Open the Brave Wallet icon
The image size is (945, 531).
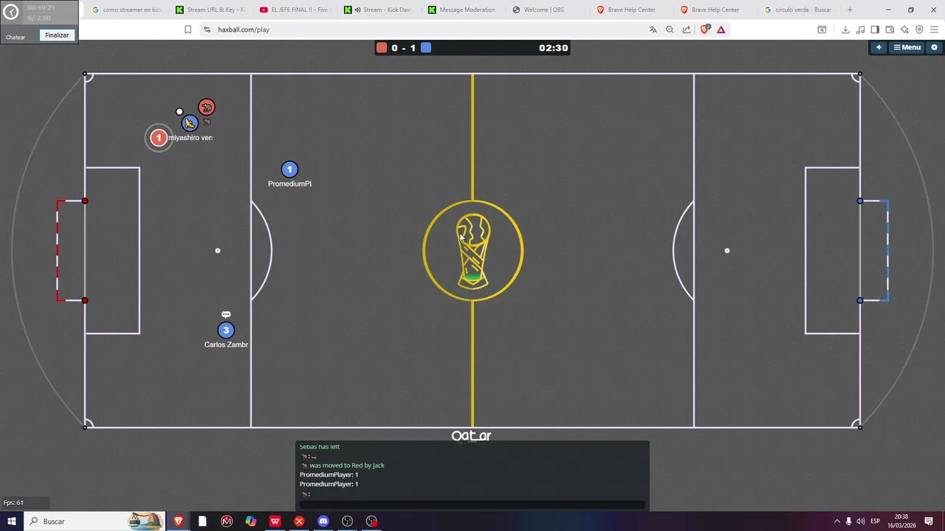pos(890,29)
